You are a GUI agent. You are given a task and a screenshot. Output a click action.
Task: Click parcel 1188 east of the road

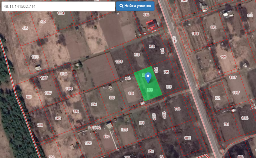pyautogui.click(x=195, y=34)
